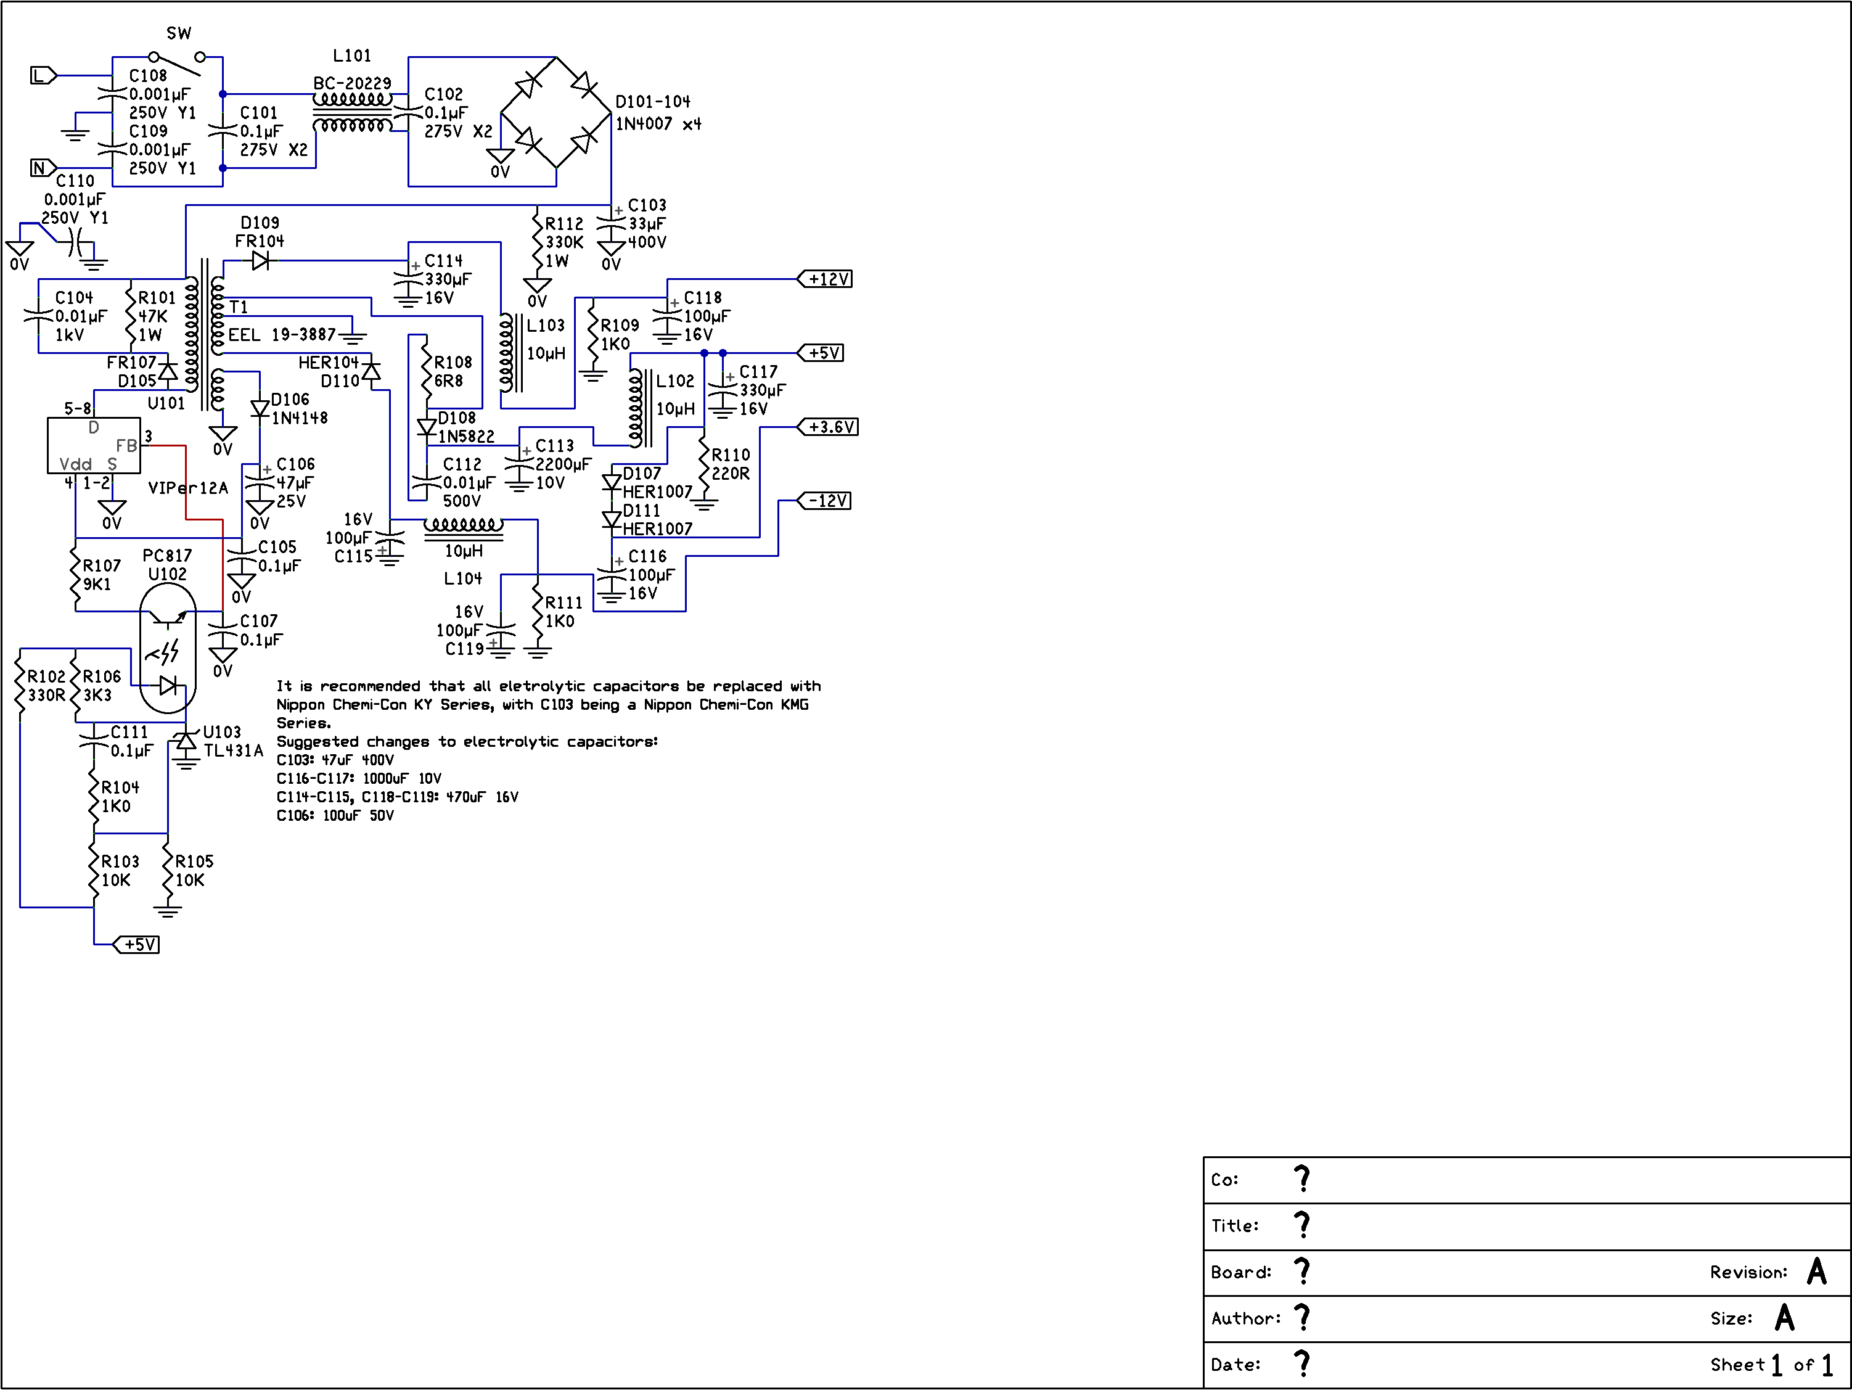This screenshot has width=1852, height=1390.
Task: Click the R107 9K1 resistor symbol
Action: (x=75, y=575)
